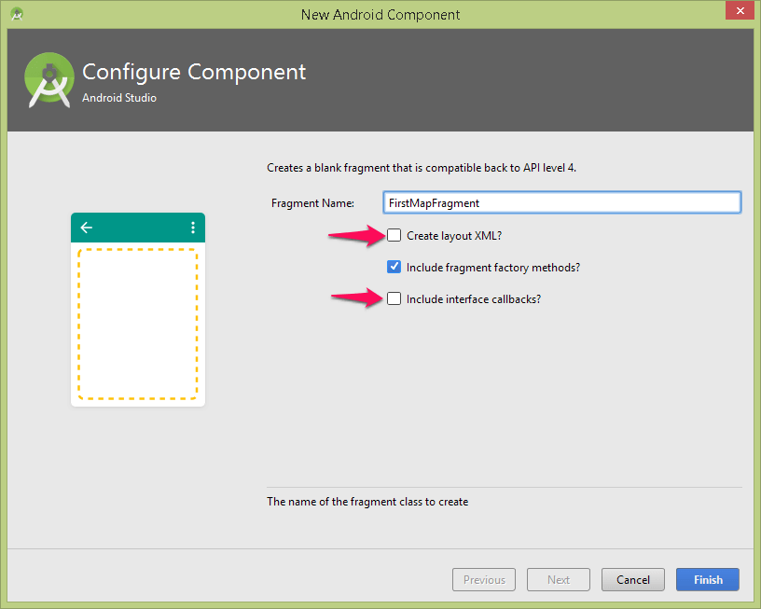The image size is (761, 609).
Task: Click the large Android Studio logo in header
Action: pyautogui.click(x=49, y=80)
